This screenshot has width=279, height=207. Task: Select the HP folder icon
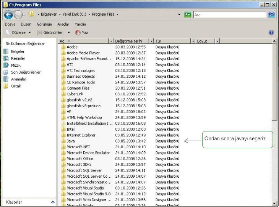(63, 111)
